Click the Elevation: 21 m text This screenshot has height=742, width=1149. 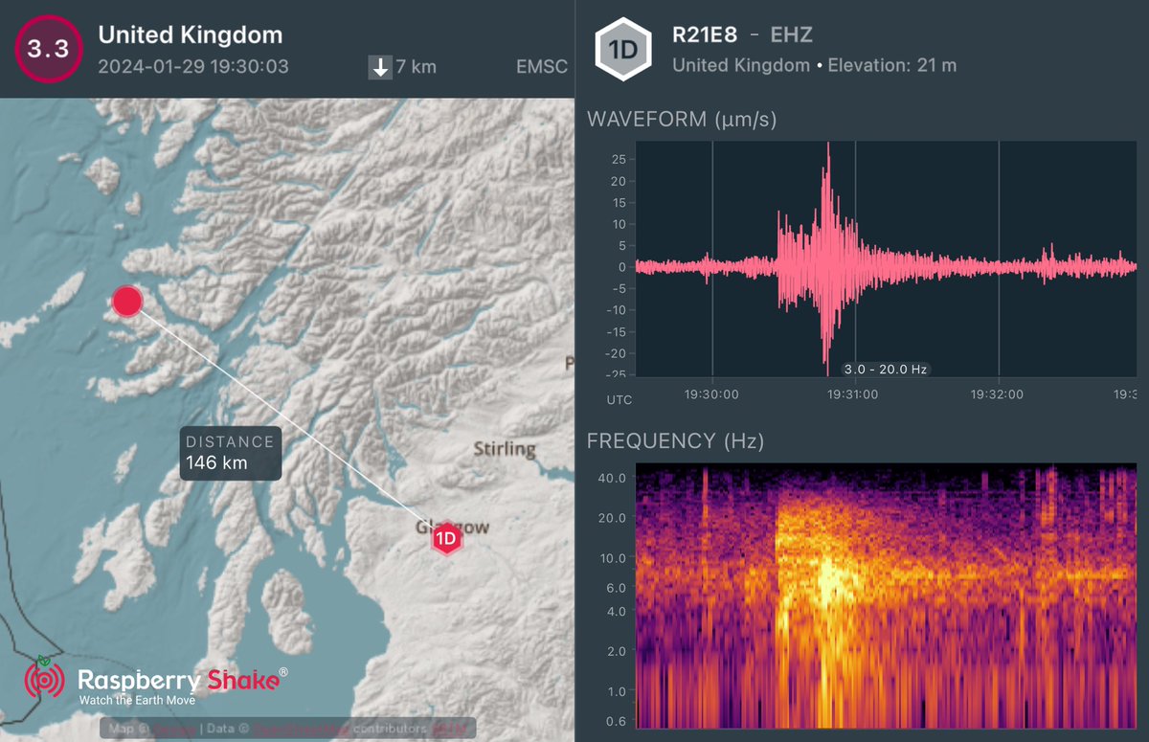[x=892, y=66]
